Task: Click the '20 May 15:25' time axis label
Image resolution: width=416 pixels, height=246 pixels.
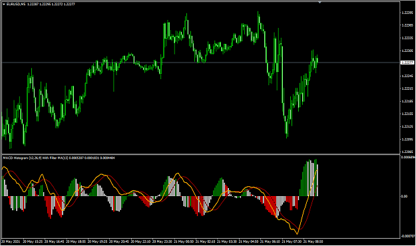Action: coord(33,241)
